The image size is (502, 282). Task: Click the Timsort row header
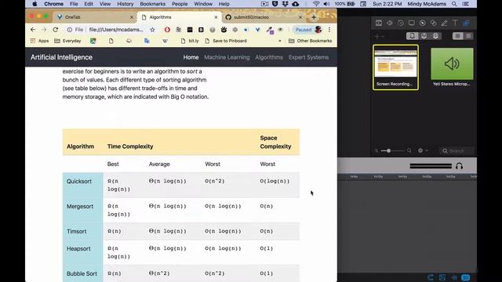(82, 231)
